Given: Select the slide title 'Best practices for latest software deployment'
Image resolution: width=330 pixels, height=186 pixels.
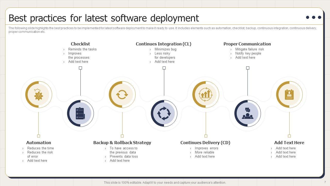Looking at the screenshot, I should [104, 18].
